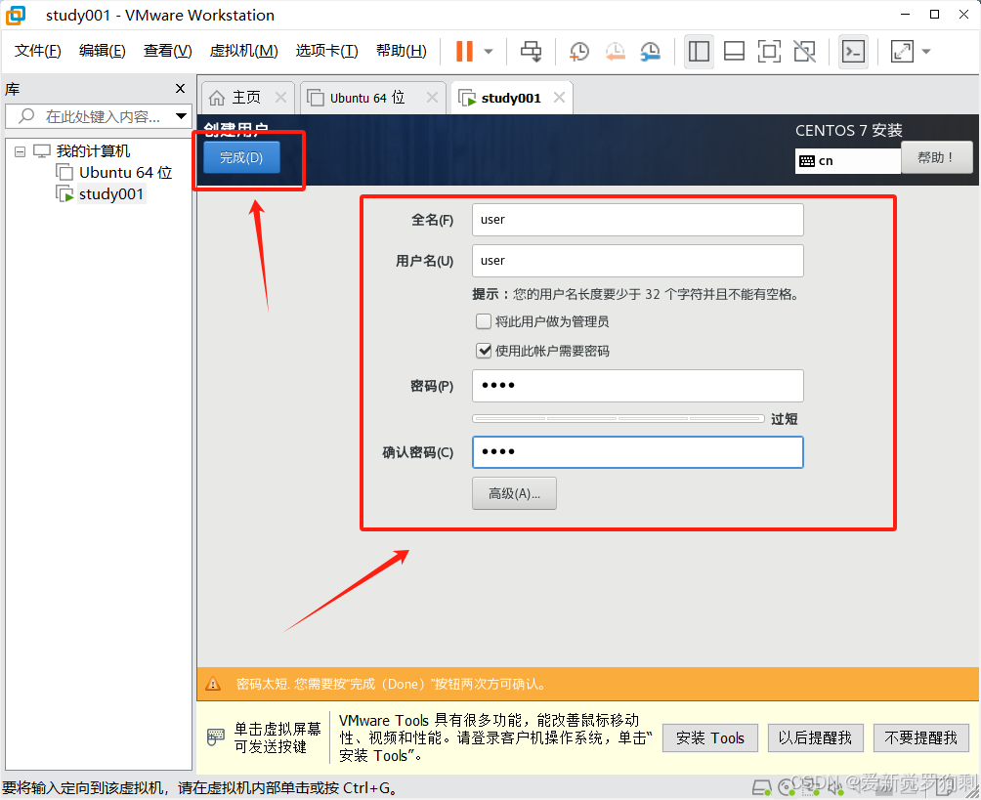Click the cn keyboard layout indicator

tap(848, 161)
